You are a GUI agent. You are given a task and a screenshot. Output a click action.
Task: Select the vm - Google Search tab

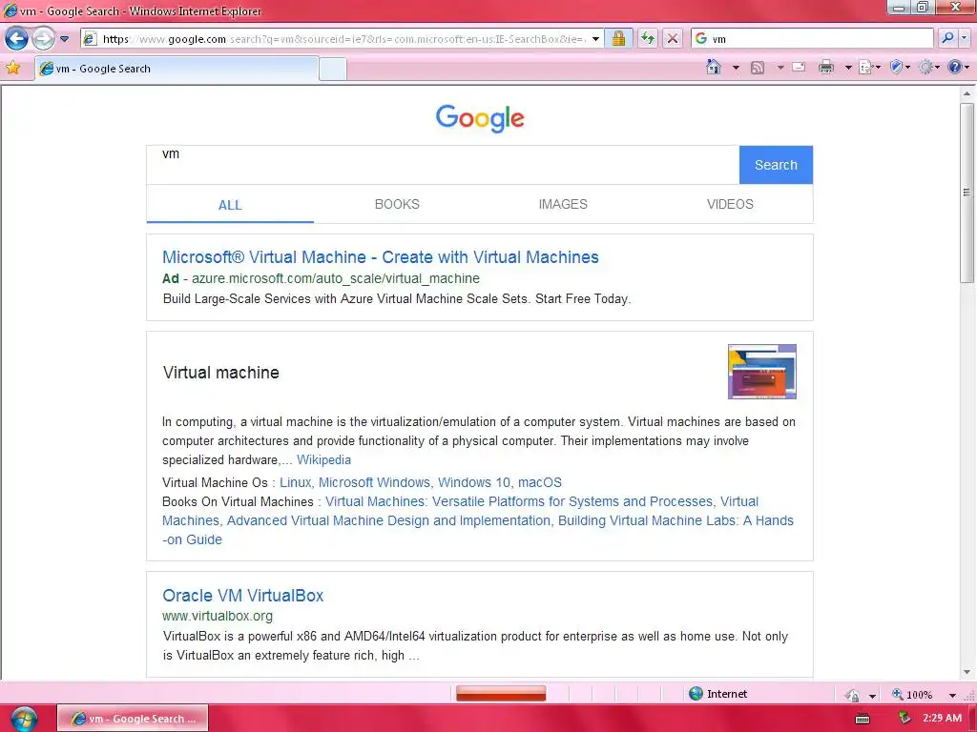[177, 69]
